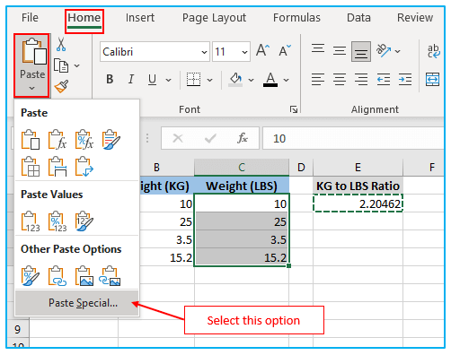Switch to the Formulas tab
The width and height of the screenshot is (451, 355).
296,18
